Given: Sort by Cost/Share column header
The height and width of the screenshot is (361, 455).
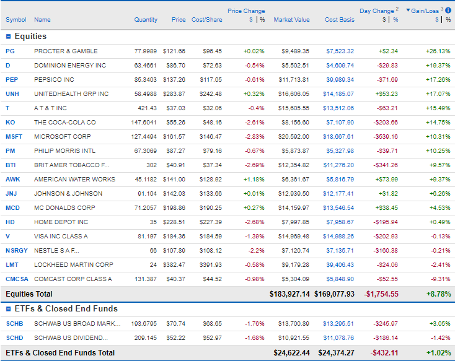Looking at the screenshot, I should click(207, 20).
